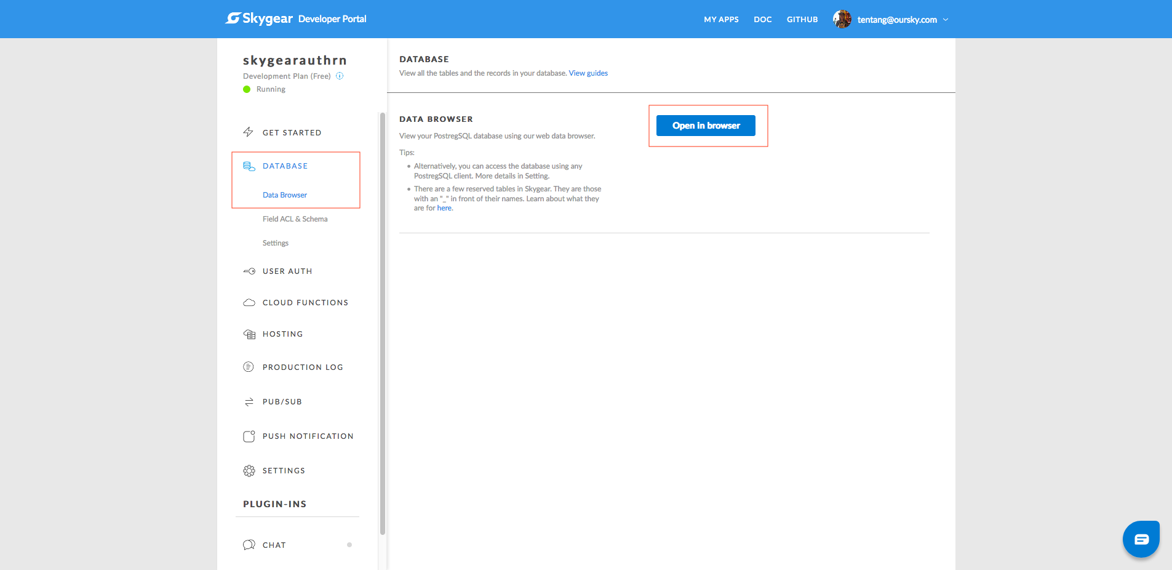1172x570 pixels.
Task: Select DATABASE in sidebar
Action: 285,166
